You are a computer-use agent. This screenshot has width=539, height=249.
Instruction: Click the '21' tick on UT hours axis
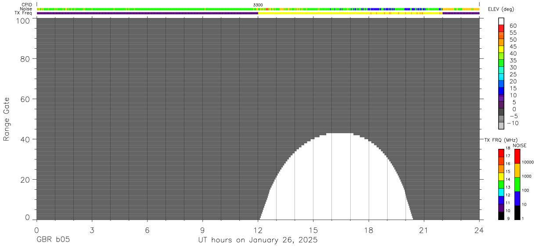point(424,230)
